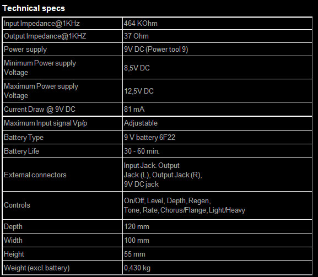Click the 464 KOhm value cell
Screen dimensions: 318x277
(x=217, y=24)
